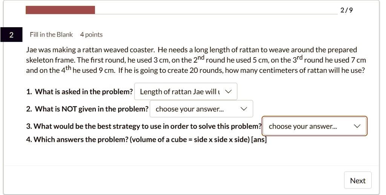Click chevron beside 'Length of rattan Jae will'

[x=228, y=92]
